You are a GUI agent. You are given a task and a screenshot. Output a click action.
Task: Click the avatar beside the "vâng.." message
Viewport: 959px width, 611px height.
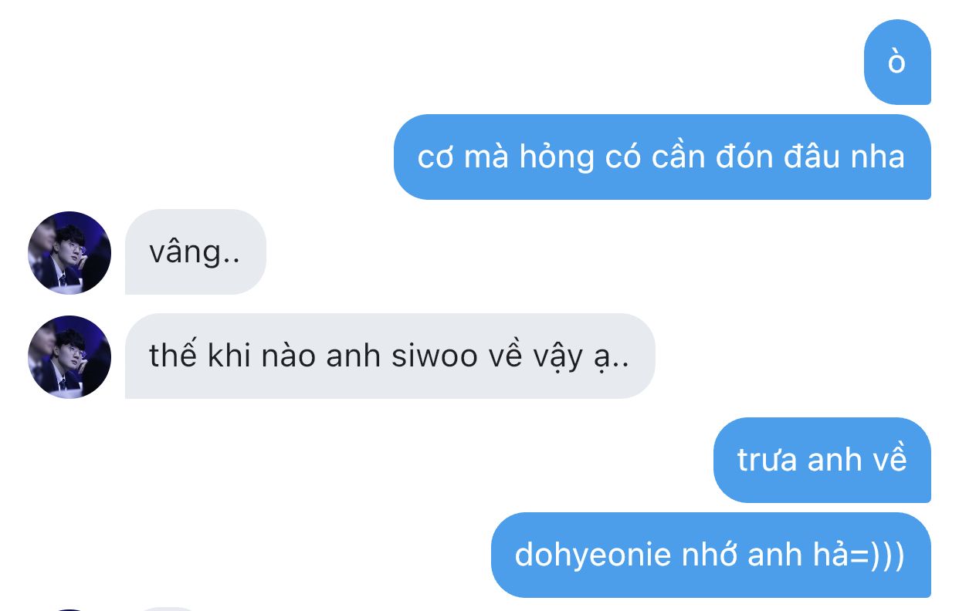[x=69, y=252]
